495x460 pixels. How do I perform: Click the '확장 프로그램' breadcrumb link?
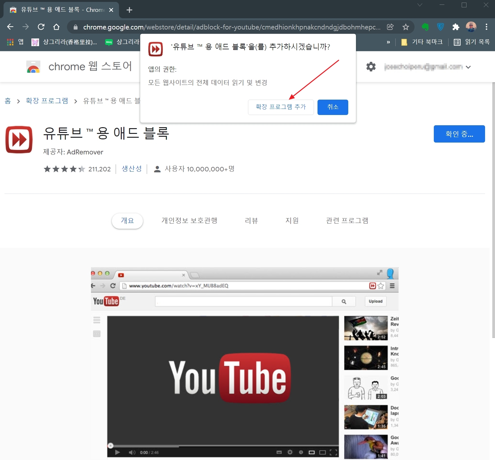pos(47,101)
